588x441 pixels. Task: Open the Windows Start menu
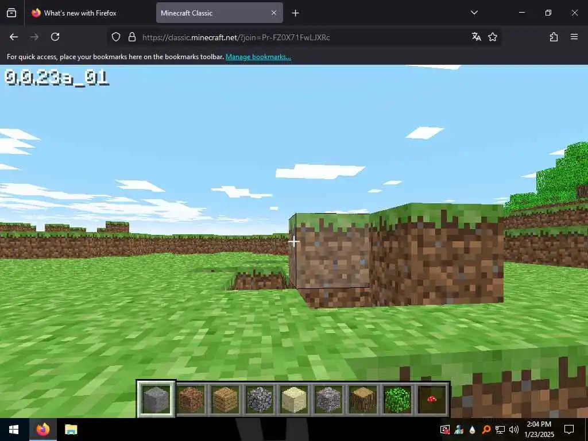(14, 430)
